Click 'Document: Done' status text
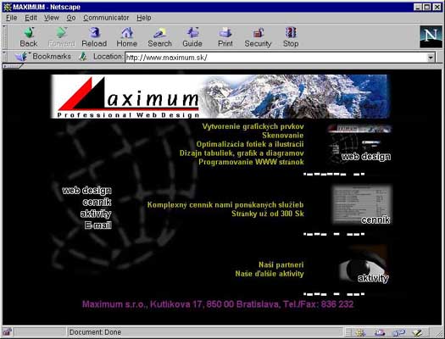The height and width of the screenshot is (339, 445). click(95, 332)
